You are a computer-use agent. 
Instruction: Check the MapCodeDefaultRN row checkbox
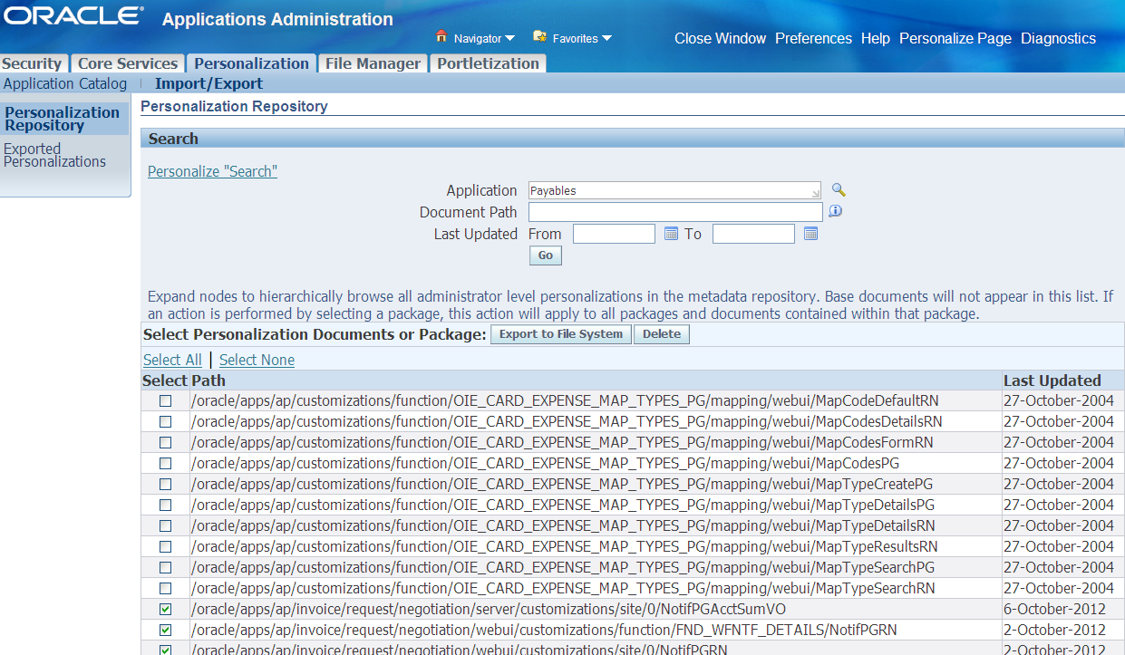point(166,400)
